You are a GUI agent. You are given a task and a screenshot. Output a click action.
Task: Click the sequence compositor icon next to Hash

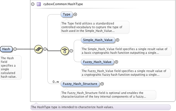[x=38, y=49]
